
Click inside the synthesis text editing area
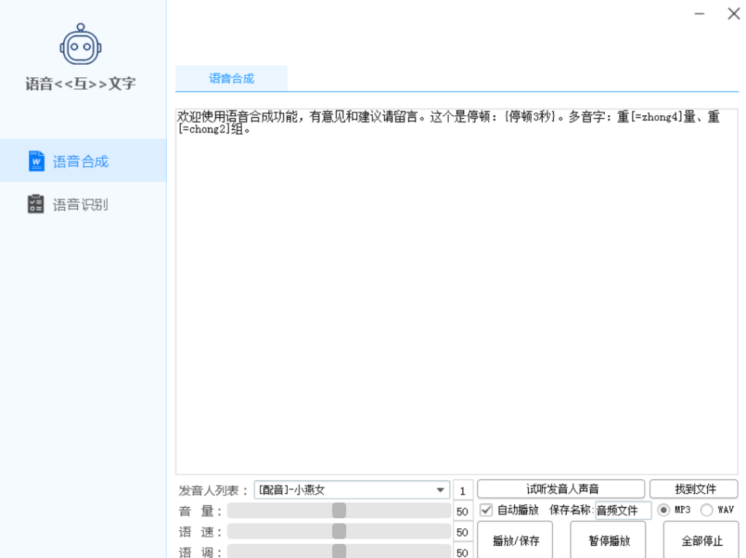(x=456, y=291)
